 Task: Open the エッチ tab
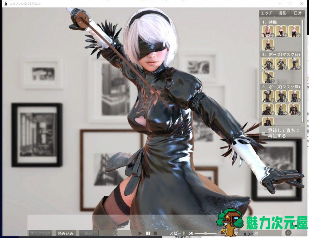tap(267, 13)
